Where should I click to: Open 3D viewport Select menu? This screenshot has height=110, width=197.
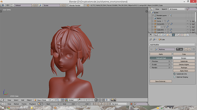[x=16, y=100]
